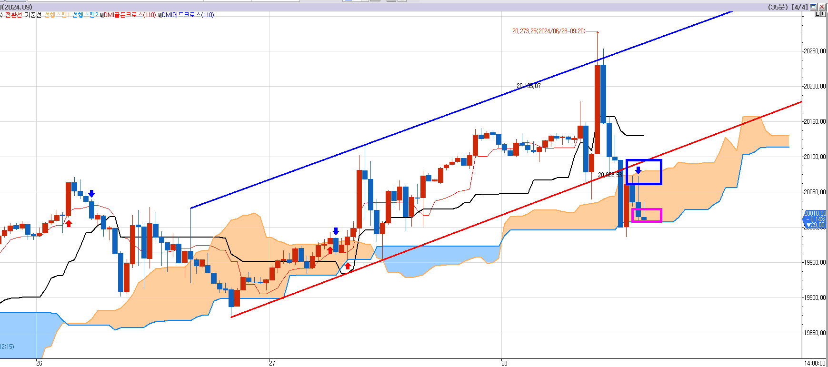Click the small L button above the price axis
The width and height of the screenshot is (828, 367).
[x=817, y=14]
